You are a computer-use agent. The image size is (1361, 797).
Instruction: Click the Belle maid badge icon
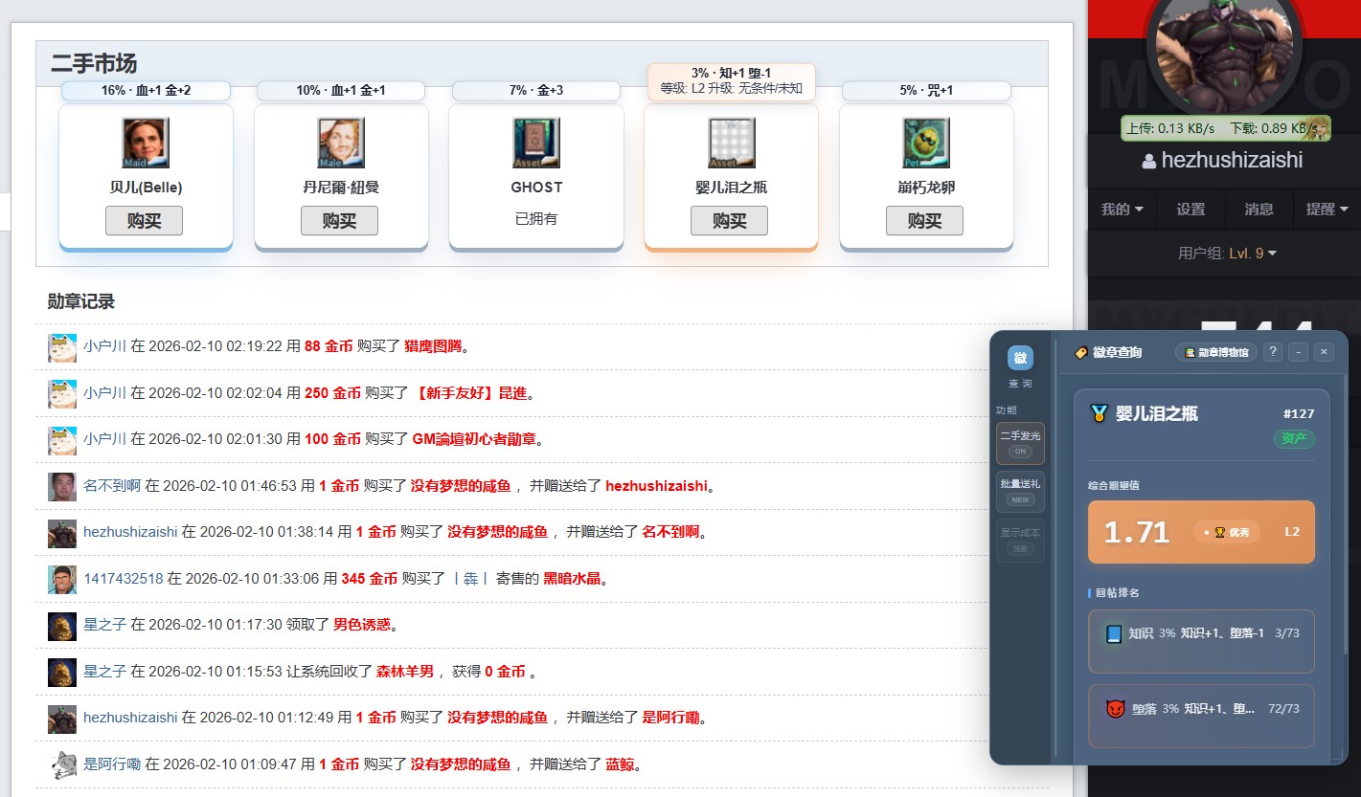click(146, 143)
